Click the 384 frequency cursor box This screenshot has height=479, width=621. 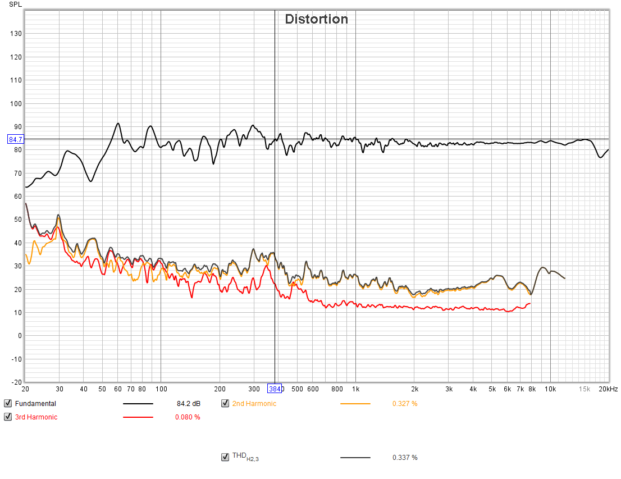275,389
